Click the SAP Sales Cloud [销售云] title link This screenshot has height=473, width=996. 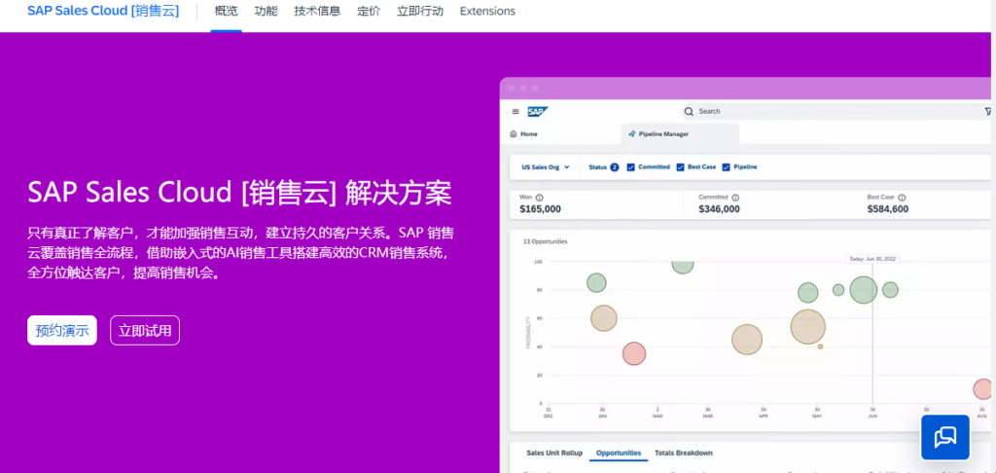103,12
